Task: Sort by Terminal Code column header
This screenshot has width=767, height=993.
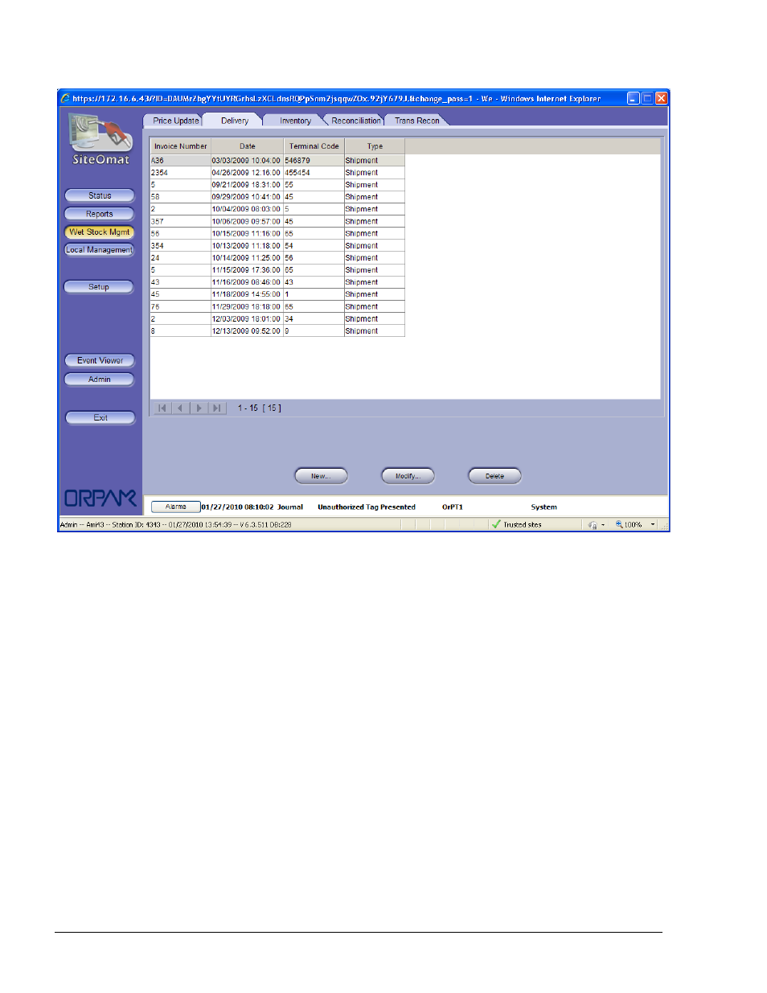Action: [314, 146]
